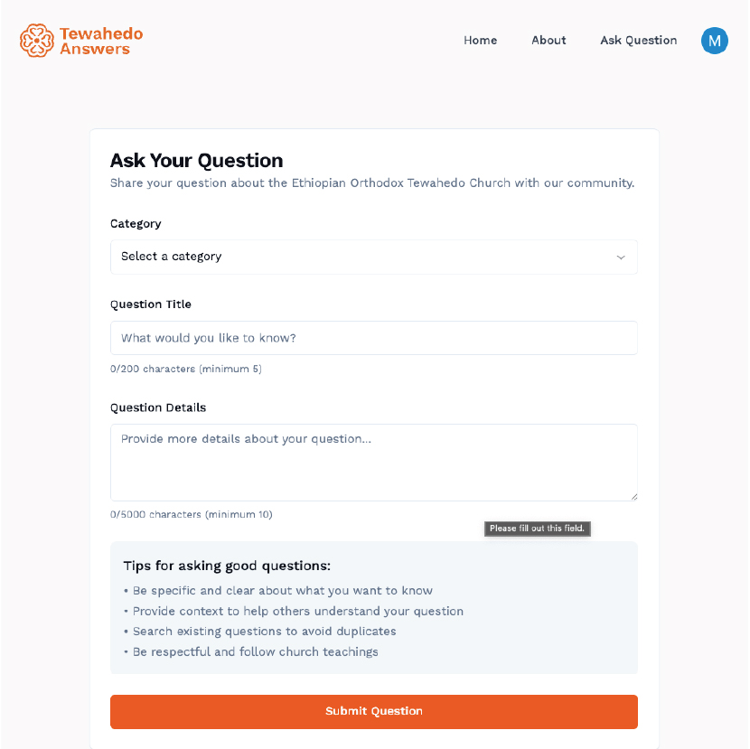Click into the Question Details textarea
Screen dimensions: 750x749
click(373, 463)
